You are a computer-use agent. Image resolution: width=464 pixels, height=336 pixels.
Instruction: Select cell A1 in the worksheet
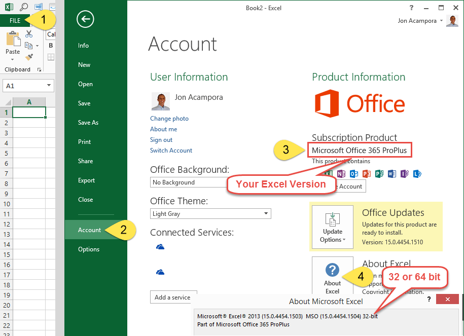29,112
